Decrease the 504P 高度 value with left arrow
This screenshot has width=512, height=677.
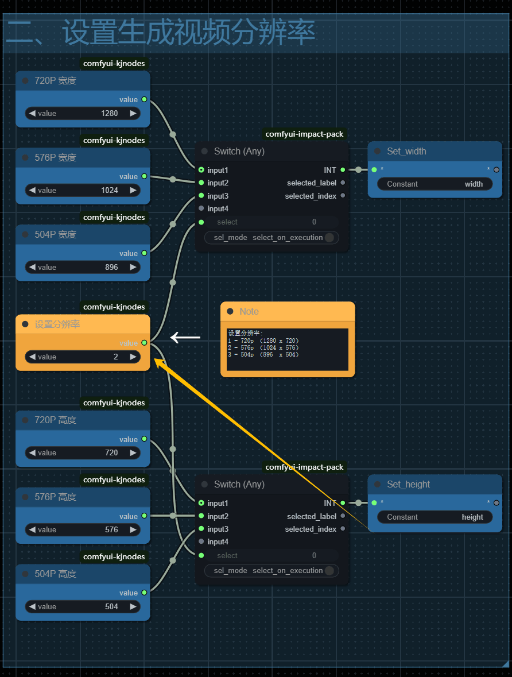(32, 606)
